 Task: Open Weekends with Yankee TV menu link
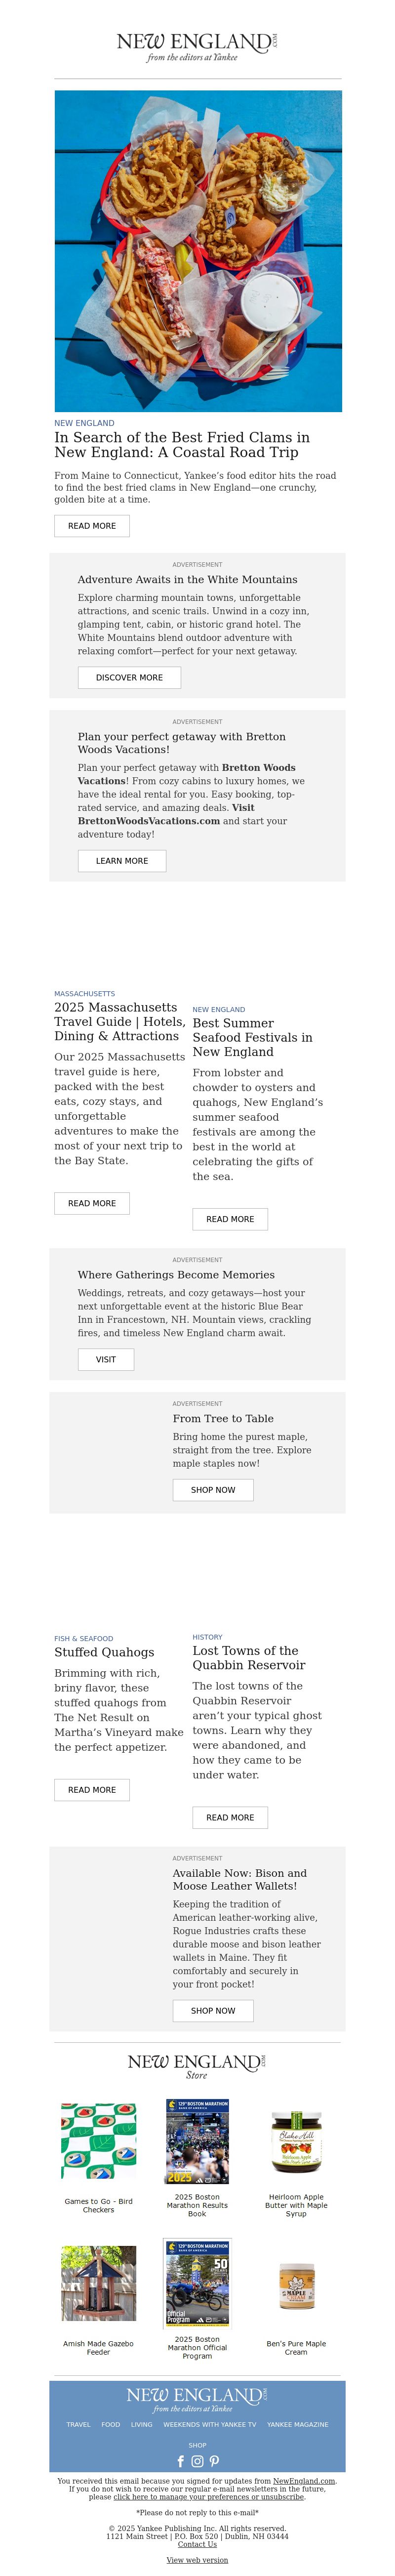(210, 2425)
